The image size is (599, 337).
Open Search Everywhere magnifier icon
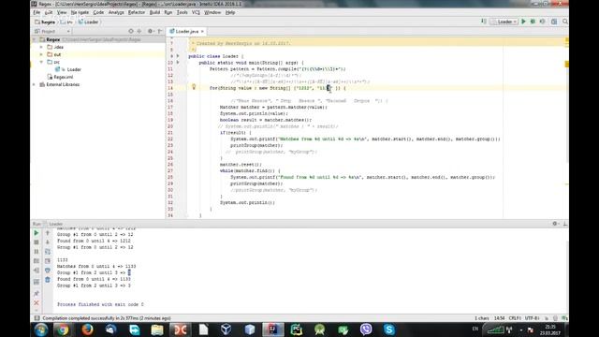click(565, 22)
